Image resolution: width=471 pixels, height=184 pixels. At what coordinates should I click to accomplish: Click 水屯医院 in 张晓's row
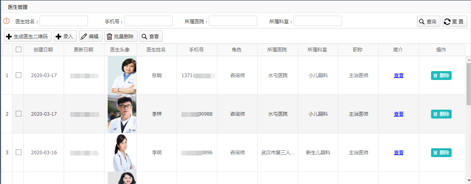point(278,76)
